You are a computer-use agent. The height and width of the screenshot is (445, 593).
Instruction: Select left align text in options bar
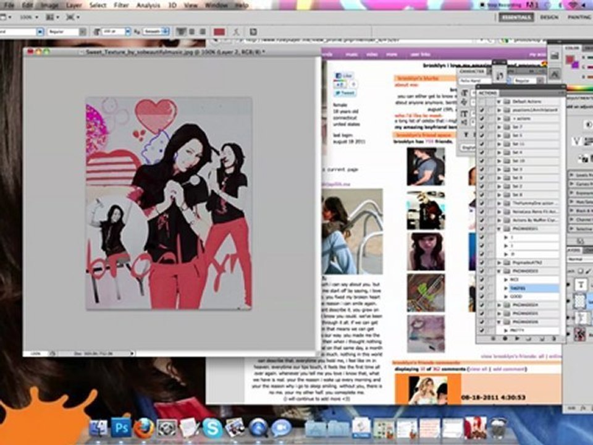click(181, 32)
